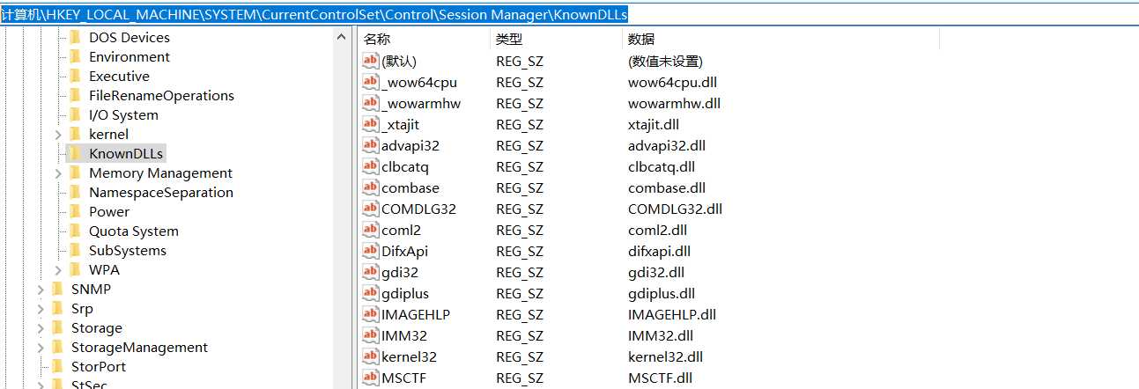Click the gdiplus registry value icon
This screenshot has height=389, width=1139.
coord(370,293)
